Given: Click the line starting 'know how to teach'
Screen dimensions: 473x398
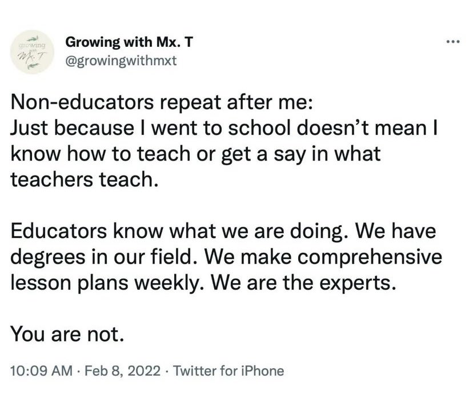Looking at the screenshot, I should (x=195, y=153).
